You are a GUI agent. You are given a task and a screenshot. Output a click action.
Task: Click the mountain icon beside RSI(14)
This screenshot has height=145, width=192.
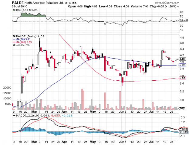[x=14, y=10]
